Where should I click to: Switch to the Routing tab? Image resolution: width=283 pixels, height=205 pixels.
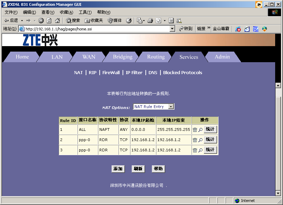156,57
